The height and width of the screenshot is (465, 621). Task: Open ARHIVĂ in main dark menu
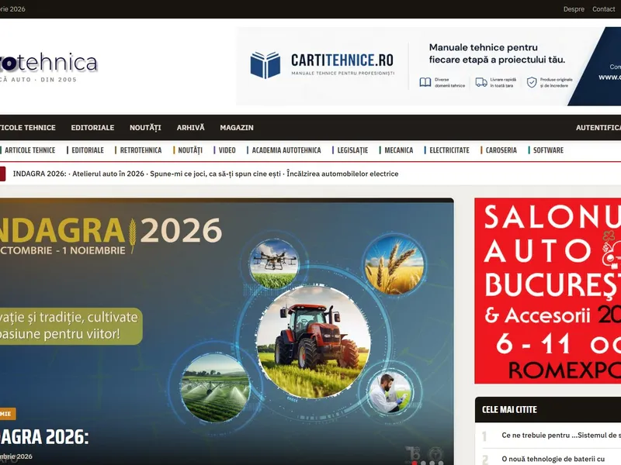coord(190,128)
